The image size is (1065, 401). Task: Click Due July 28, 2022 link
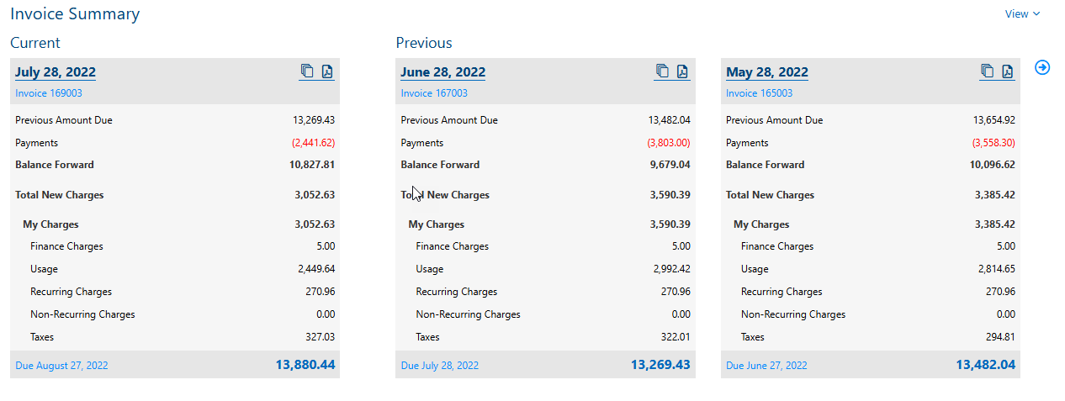440,366
